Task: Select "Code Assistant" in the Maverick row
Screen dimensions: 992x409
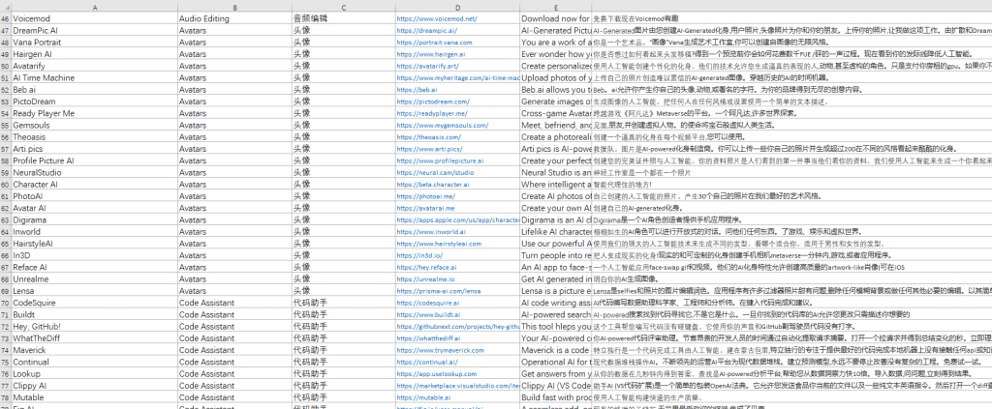Action: point(234,350)
